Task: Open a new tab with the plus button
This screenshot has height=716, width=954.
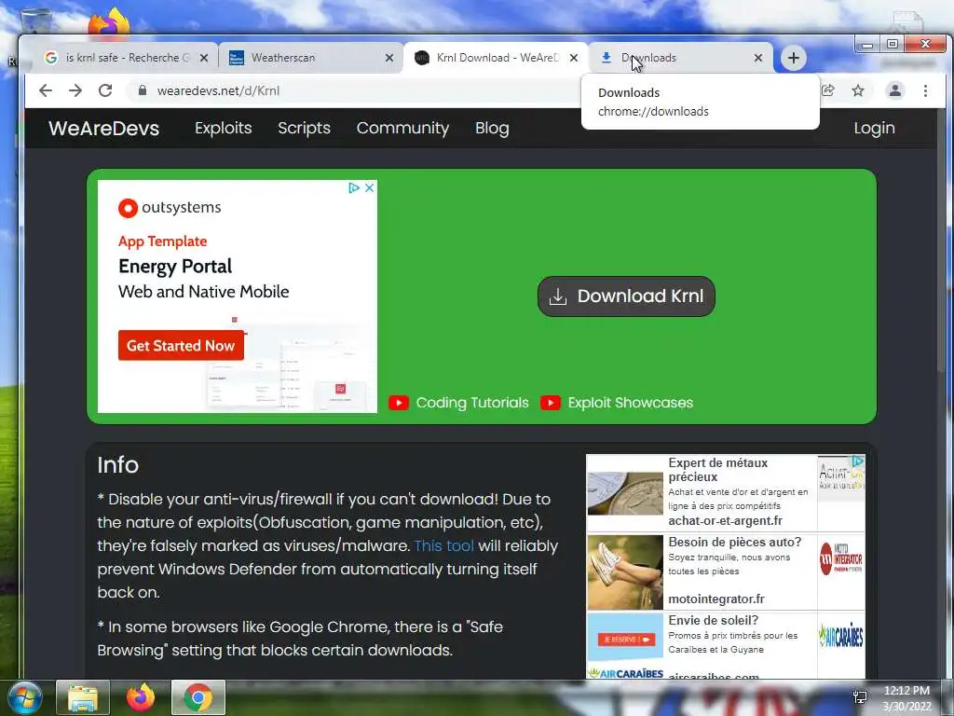Action: (794, 58)
